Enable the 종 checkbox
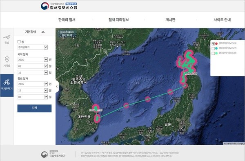 pyautogui.click(x=19, y=42)
